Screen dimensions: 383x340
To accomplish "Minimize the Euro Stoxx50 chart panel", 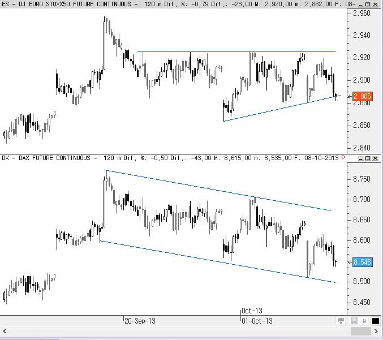I will 360,4.
